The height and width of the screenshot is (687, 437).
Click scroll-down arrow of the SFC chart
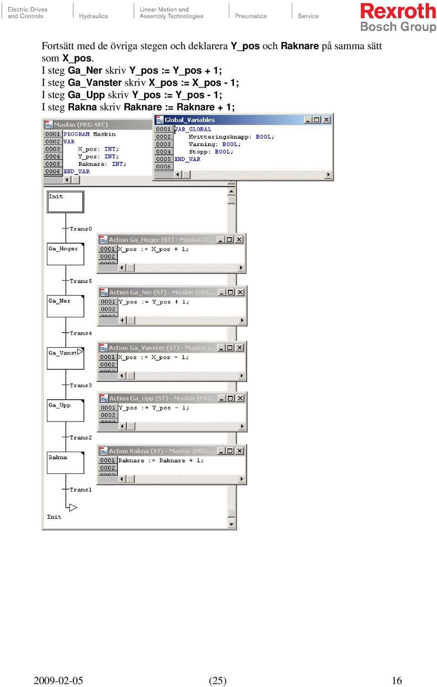232,524
